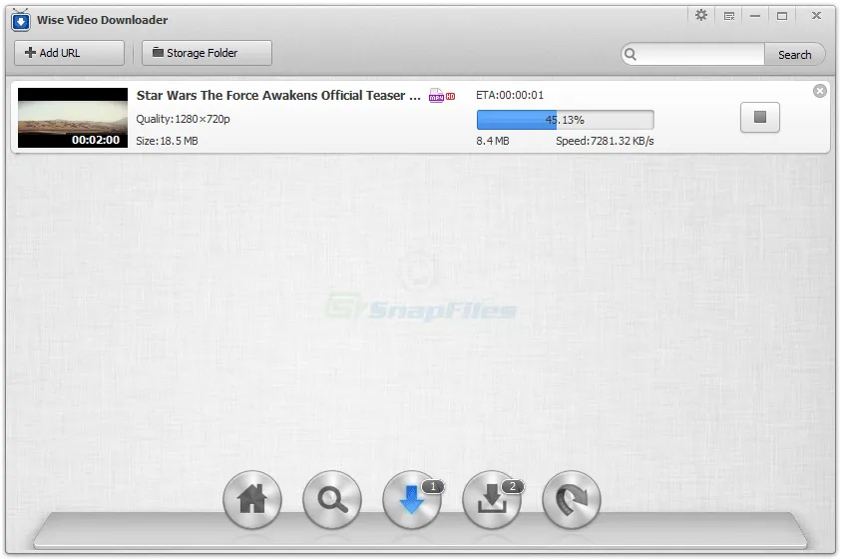Show the downloading list blue arrow button

click(x=412, y=499)
